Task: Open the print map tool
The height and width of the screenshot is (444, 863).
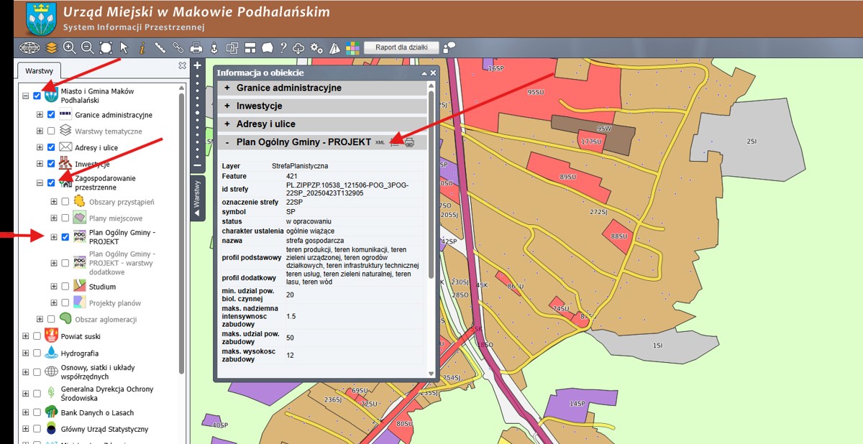Action: pyautogui.click(x=196, y=48)
